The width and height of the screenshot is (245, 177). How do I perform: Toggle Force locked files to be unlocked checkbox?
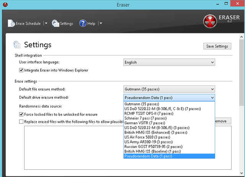point(21,114)
